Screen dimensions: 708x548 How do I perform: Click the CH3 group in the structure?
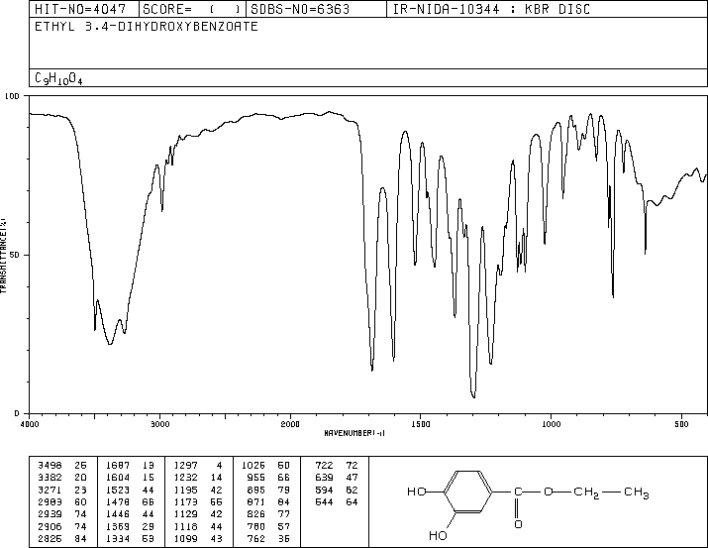636,492
